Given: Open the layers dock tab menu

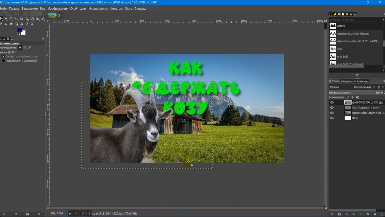Looking at the screenshot, I should [384, 81].
